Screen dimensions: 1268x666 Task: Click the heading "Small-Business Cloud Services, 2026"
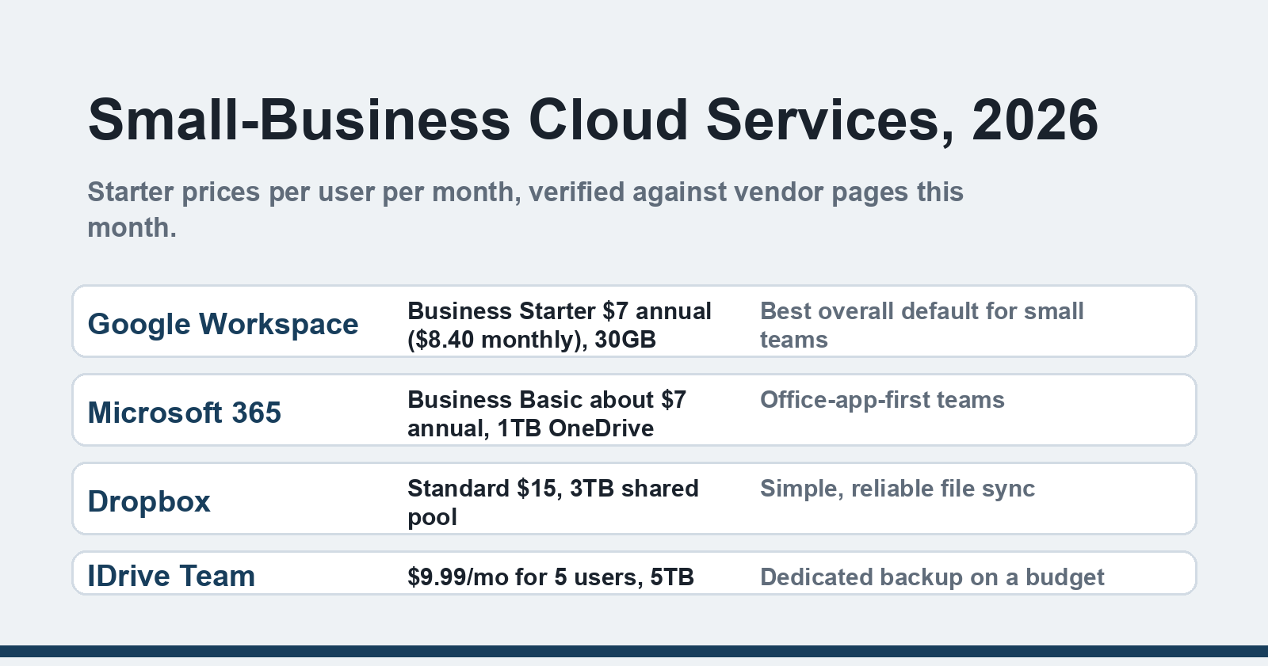(x=593, y=120)
